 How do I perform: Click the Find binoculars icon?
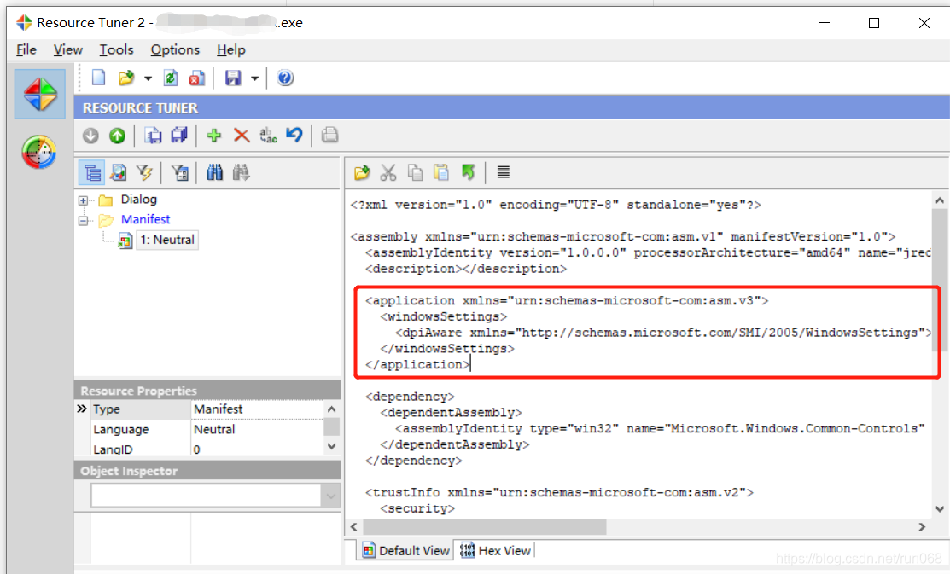pyautogui.click(x=214, y=173)
